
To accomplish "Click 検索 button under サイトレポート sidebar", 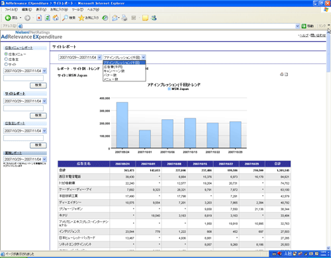I will (38, 116).
